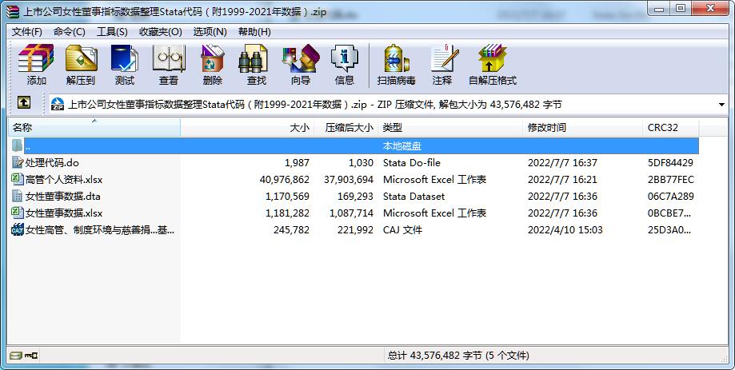Click size value 245,782
The width and height of the screenshot is (735, 370).
[x=291, y=230]
